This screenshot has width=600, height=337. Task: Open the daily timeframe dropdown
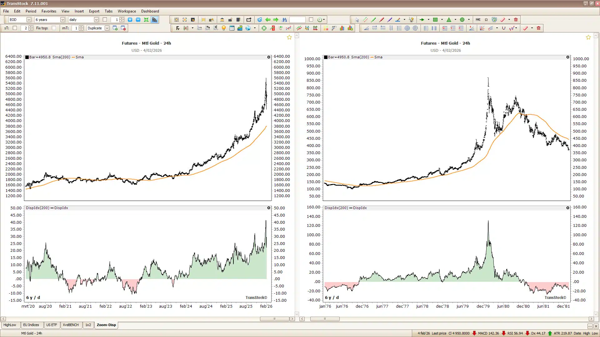coord(96,20)
